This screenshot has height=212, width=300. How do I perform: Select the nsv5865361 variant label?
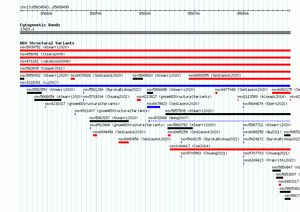(x=290, y=188)
